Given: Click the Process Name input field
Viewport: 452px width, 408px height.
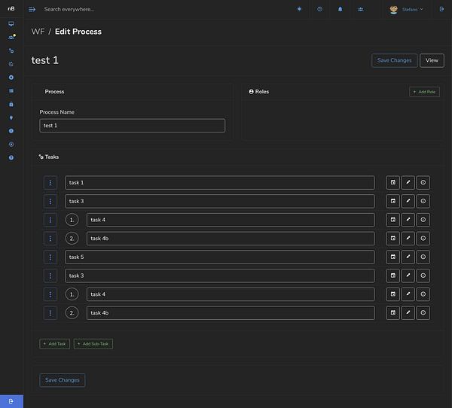Looking at the screenshot, I should pyautogui.click(x=132, y=126).
